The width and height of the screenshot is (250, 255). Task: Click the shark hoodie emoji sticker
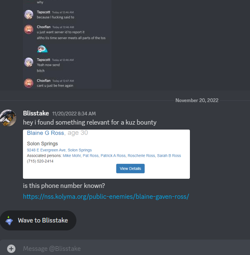[x=42, y=49]
